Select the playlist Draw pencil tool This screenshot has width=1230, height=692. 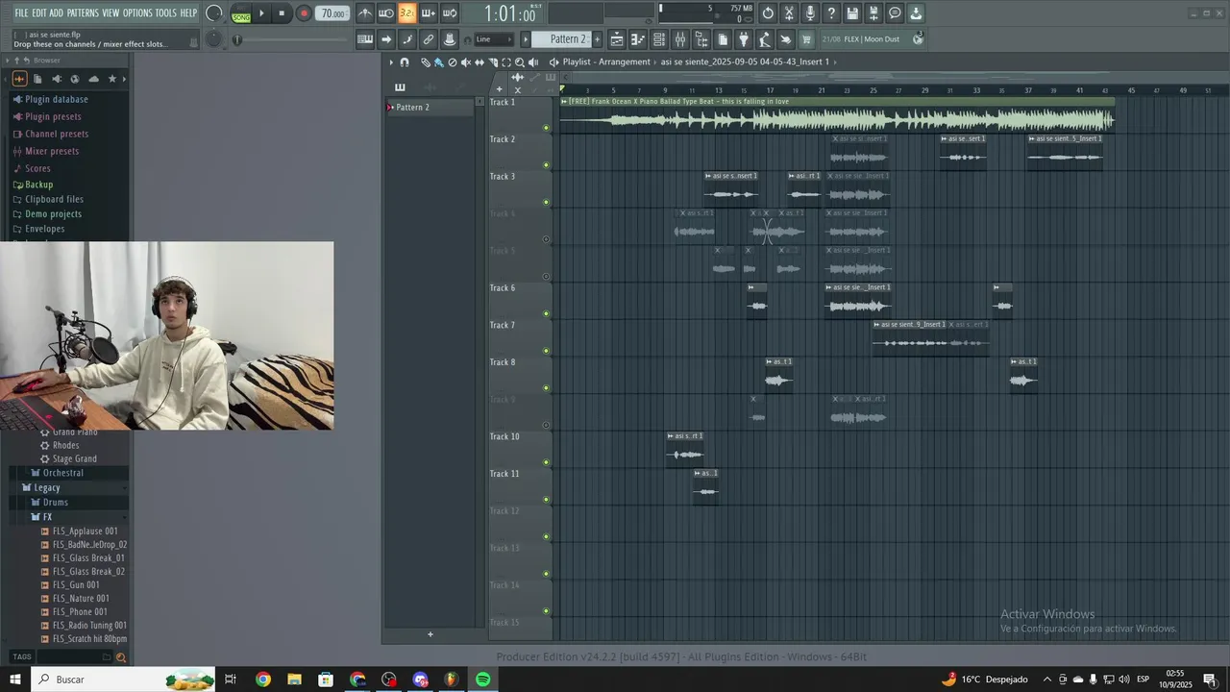[426, 62]
